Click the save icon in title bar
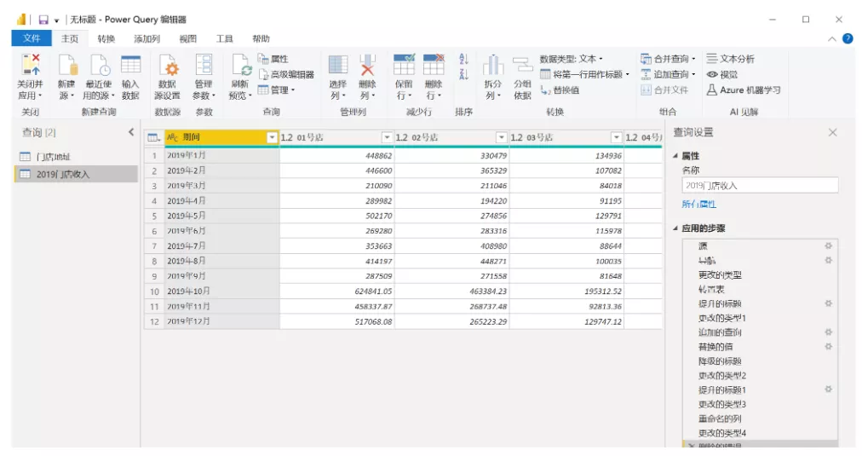This screenshot has height=456, width=862. coord(43,20)
